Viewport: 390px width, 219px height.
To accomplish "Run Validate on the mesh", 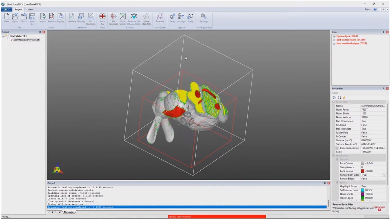I will click(71, 18).
